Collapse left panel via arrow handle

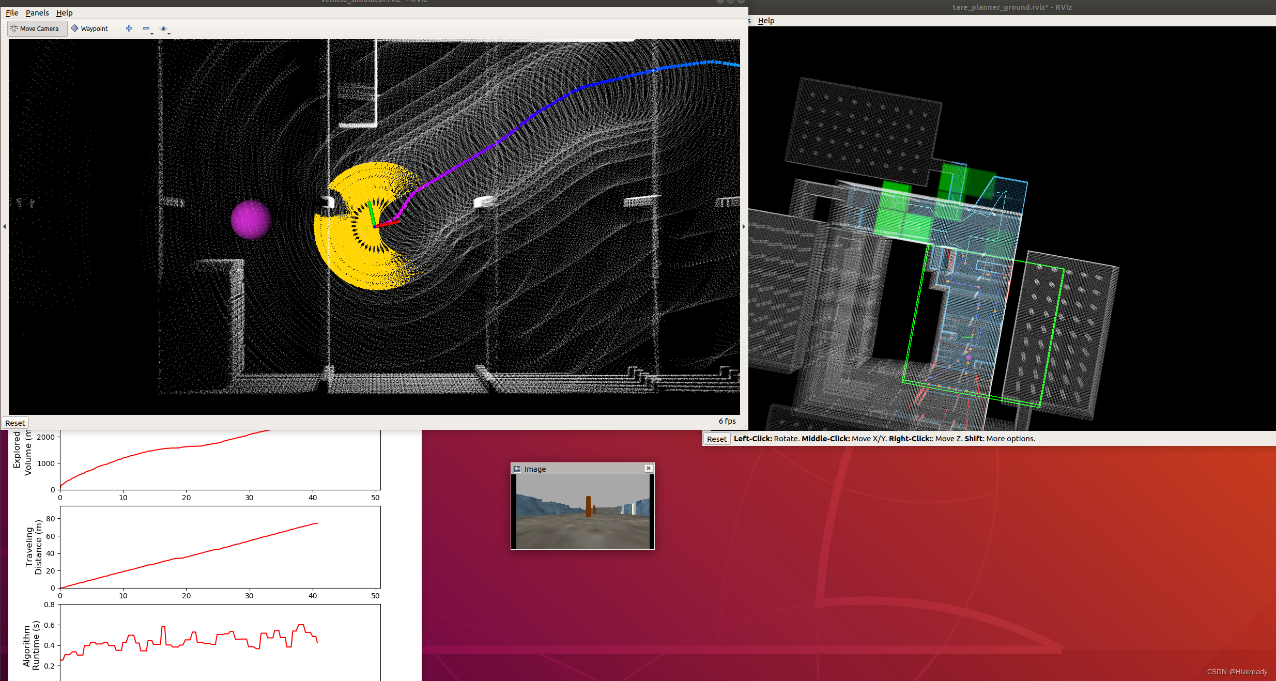pyautogui.click(x=5, y=226)
